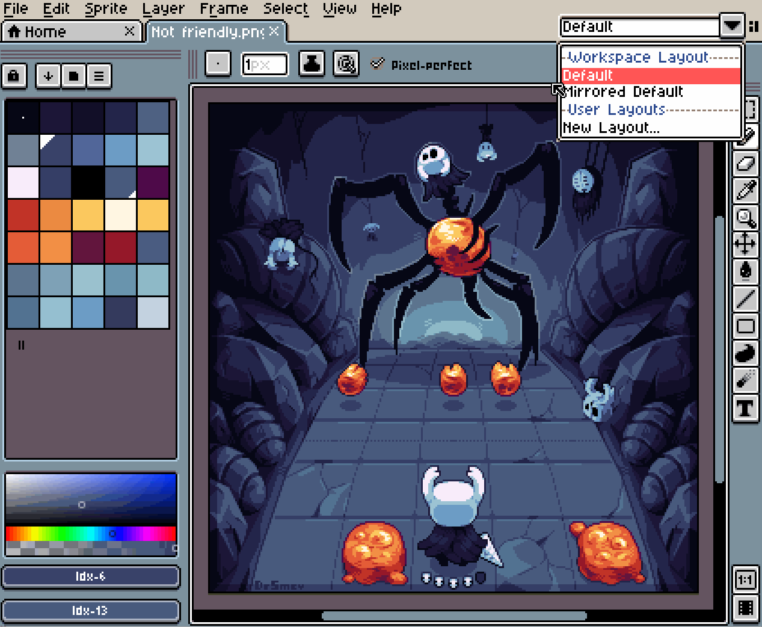
Task: Select the Line tool
Action: pos(745,298)
